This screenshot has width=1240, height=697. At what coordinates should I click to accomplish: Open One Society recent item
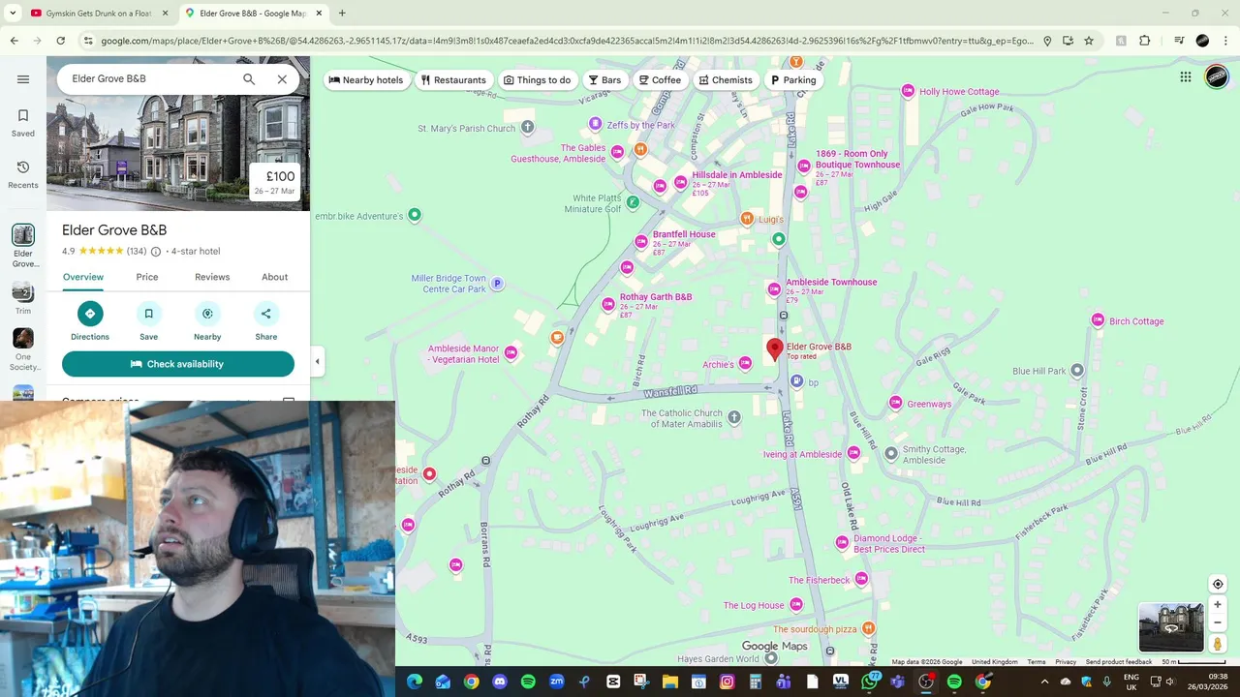[23, 350]
